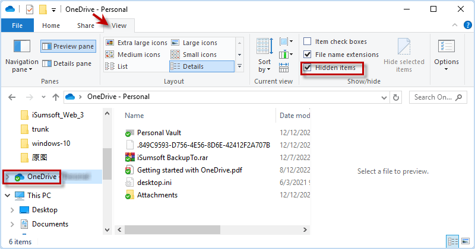Image resolution: width=475 pixels, height=249 pixels.
Task: Select desktop.ini settings file icon
Action: [x=129, y=183]
